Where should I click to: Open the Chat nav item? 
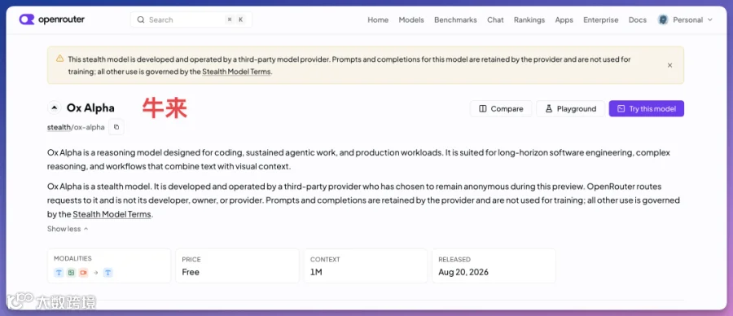click(495, 20)
